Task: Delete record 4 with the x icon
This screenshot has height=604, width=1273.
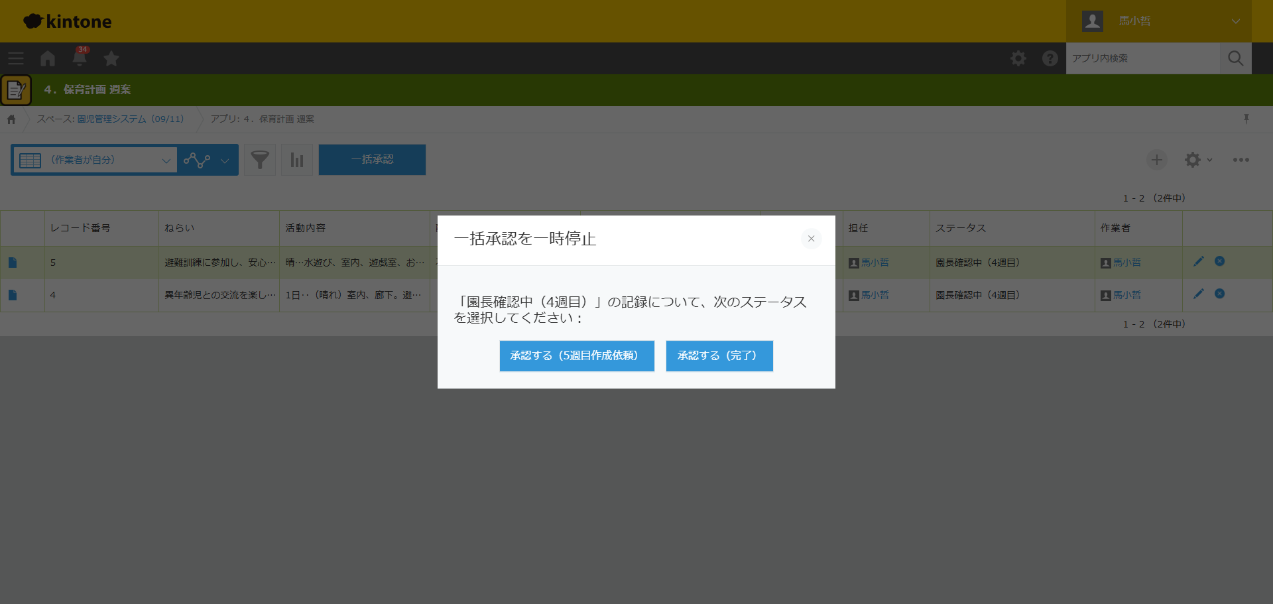Action: (x=1219, y=294)
